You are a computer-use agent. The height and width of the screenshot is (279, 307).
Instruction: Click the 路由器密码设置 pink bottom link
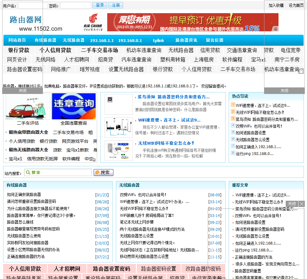(x=159, y=269)
